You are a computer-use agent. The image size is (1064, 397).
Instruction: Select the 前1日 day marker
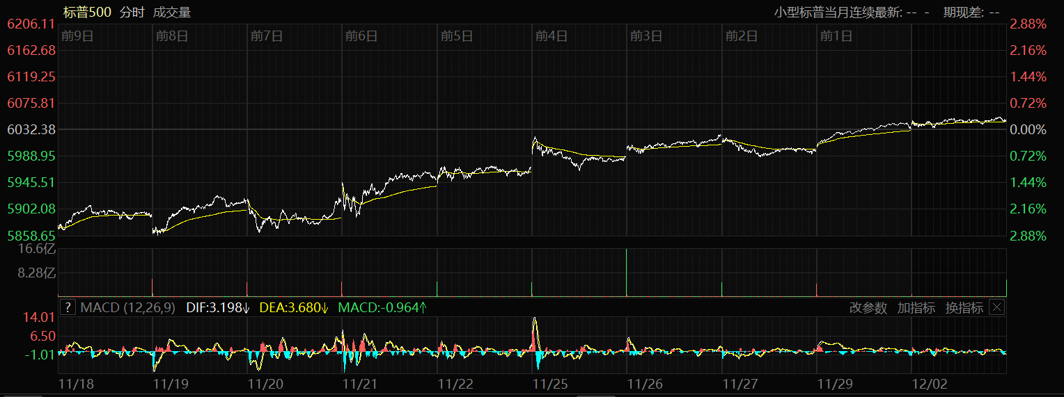(x=836, y=36)
